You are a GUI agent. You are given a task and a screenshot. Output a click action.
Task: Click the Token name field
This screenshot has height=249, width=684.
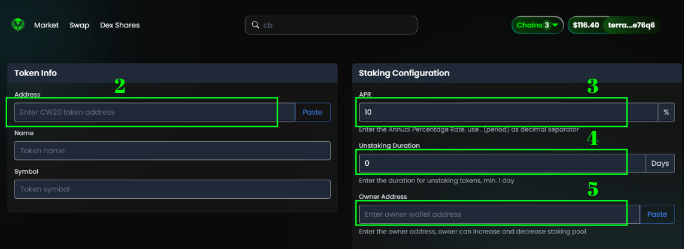[172, 150]
